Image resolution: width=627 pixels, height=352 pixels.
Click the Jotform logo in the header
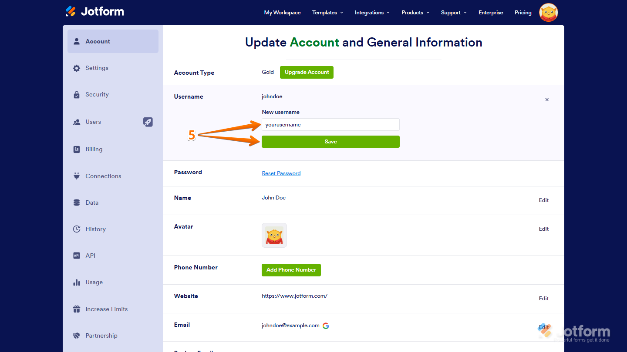tap(94, 11)
